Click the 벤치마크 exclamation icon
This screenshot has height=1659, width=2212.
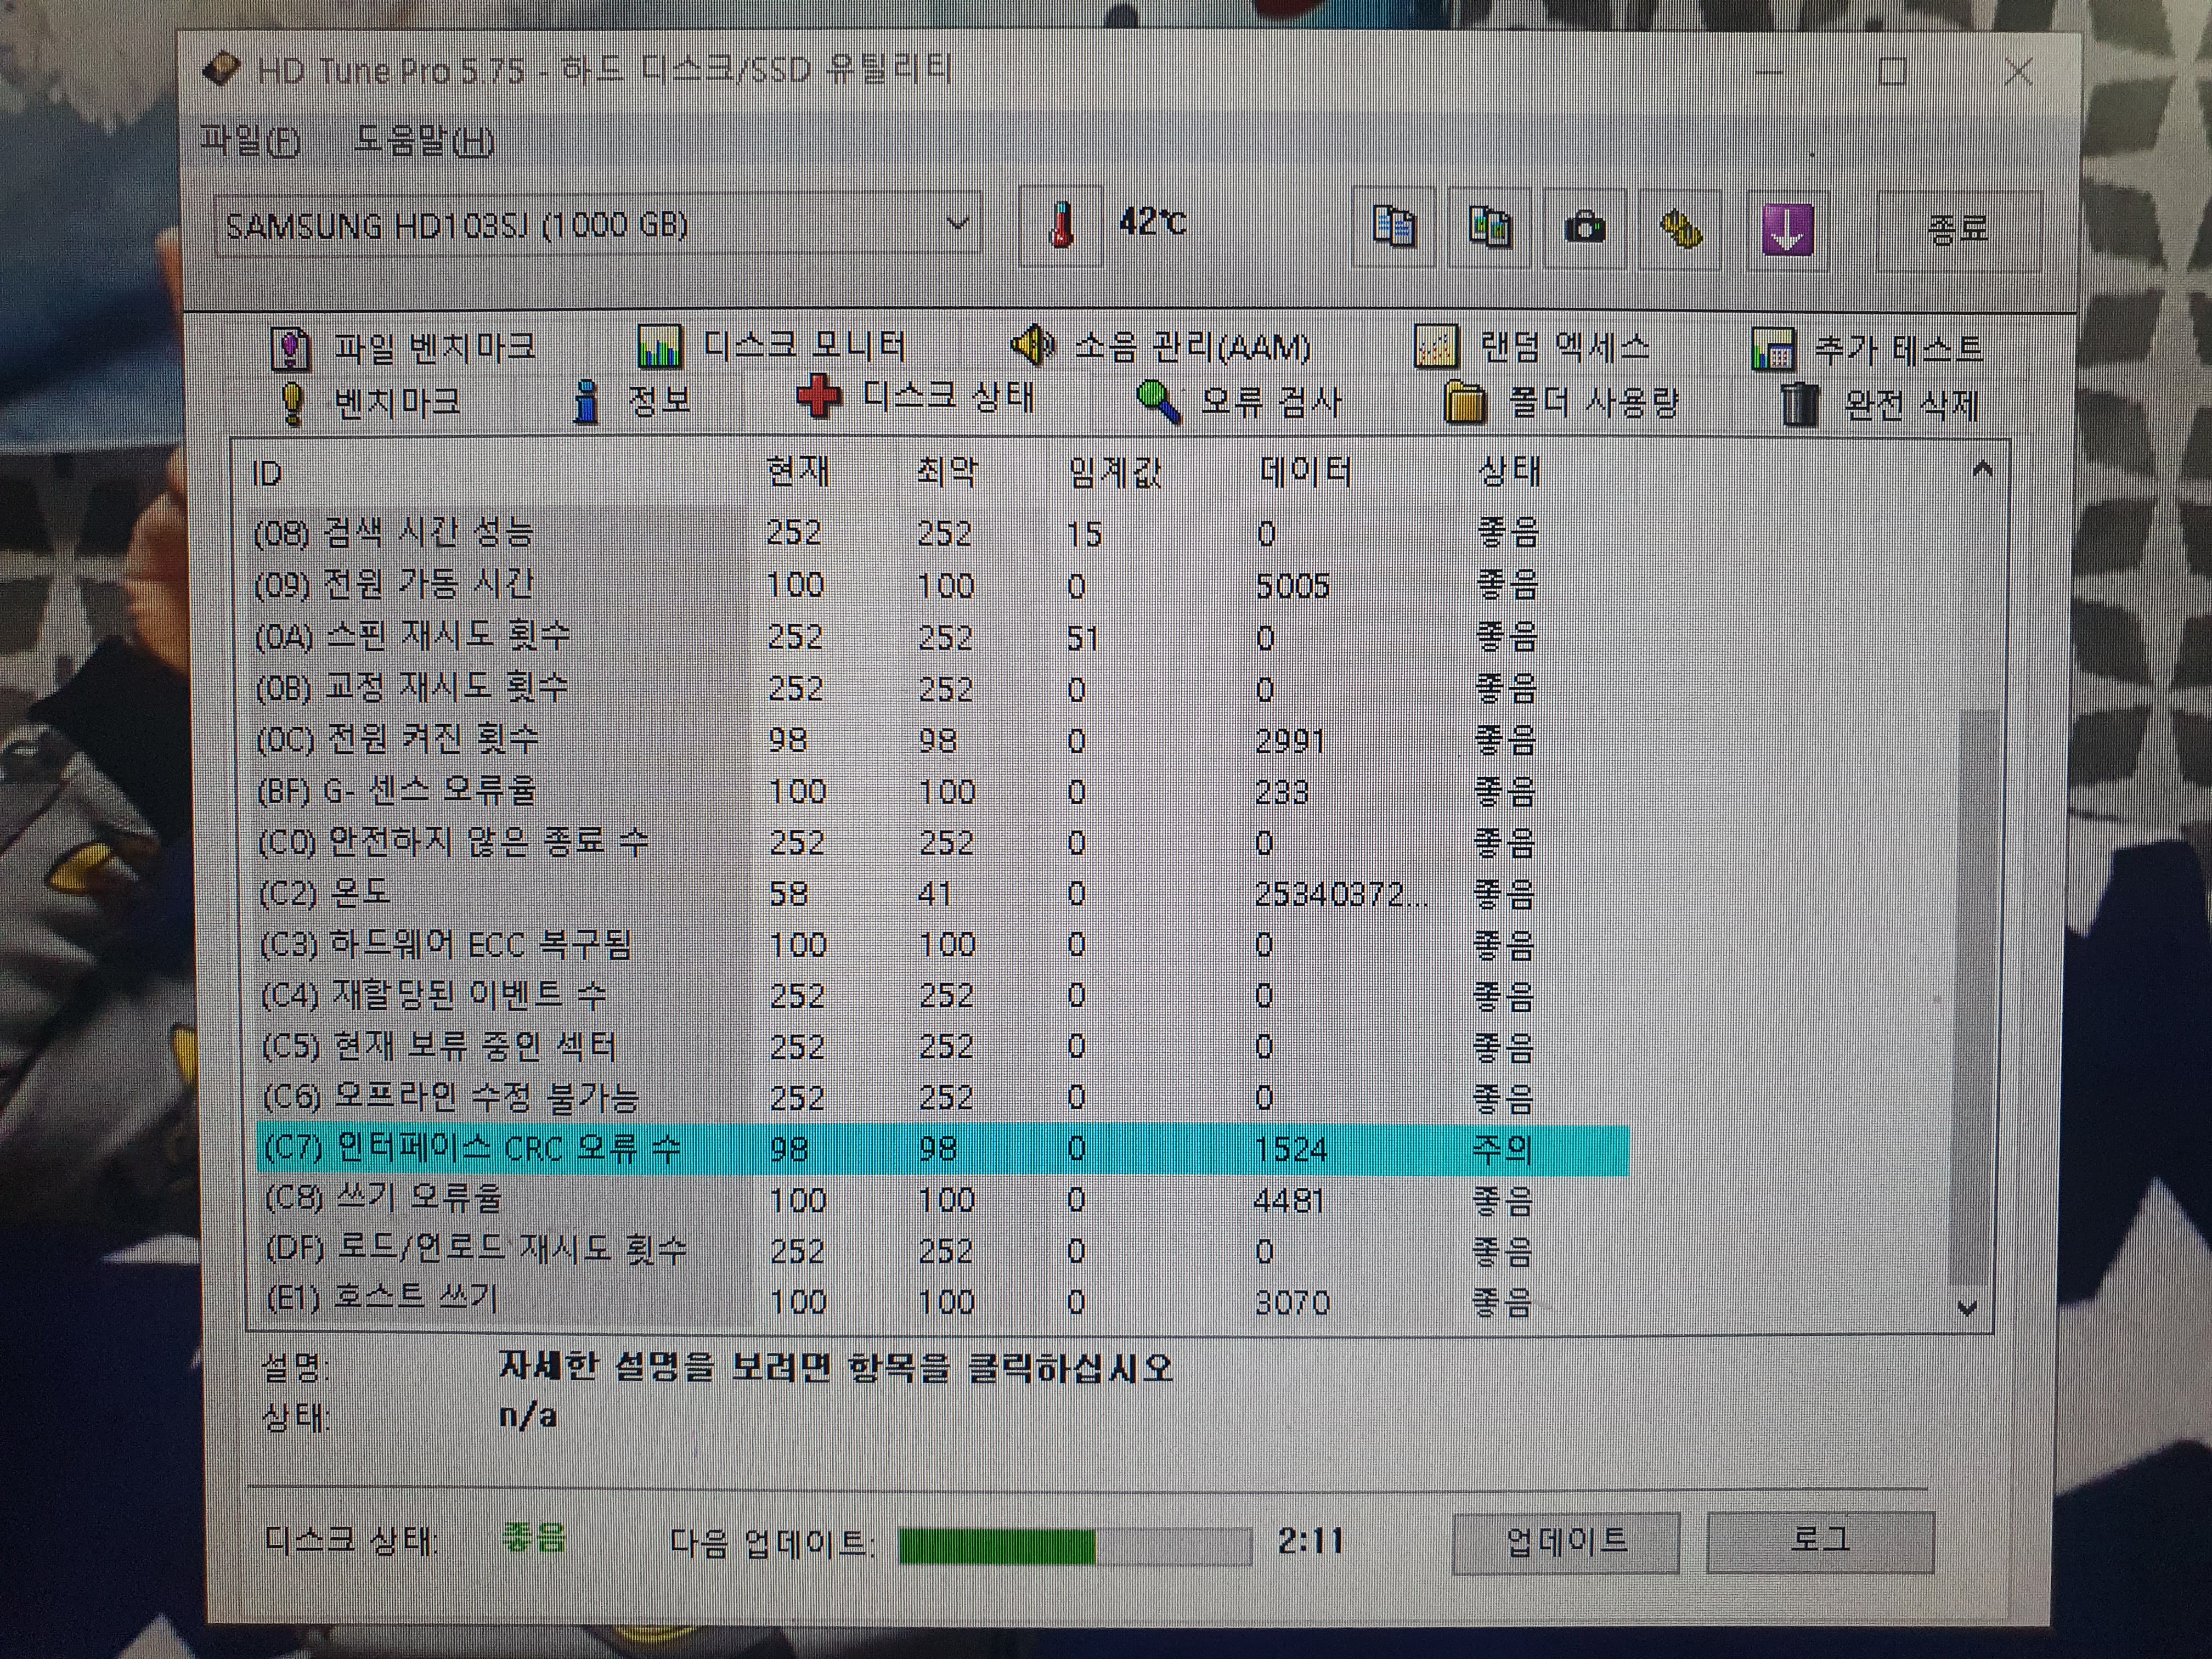tap(292, 403)
